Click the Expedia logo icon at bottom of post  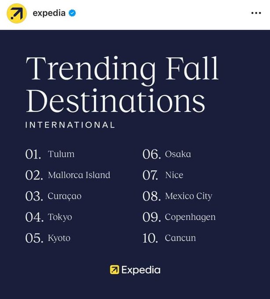click(x=114, y=270)
